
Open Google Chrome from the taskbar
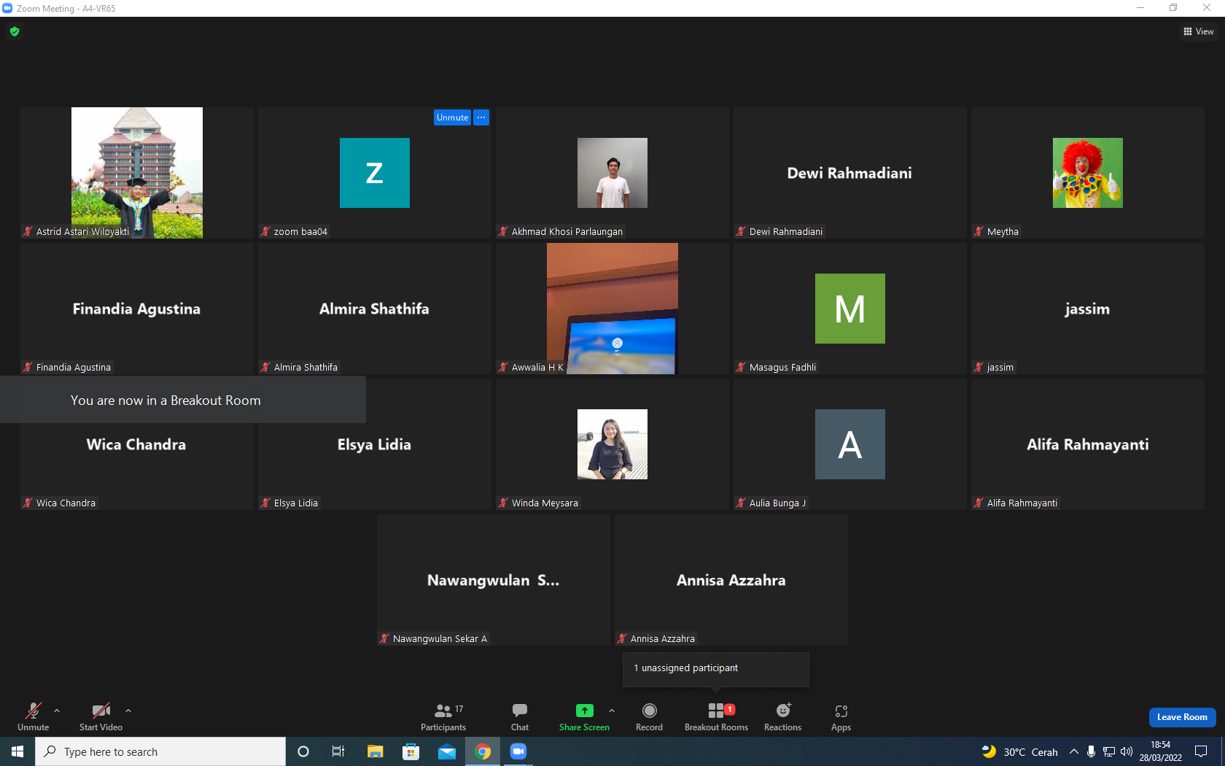tap(483, 751)
